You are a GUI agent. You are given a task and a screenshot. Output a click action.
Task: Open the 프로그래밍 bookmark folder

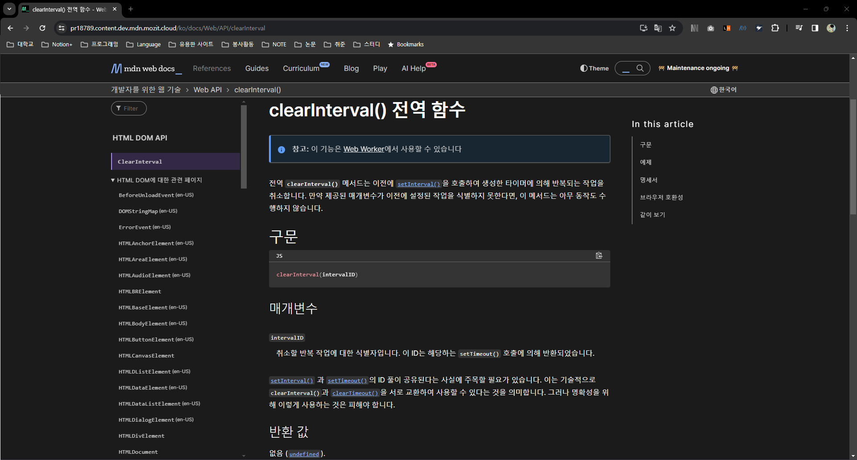[x=99, y=44]
